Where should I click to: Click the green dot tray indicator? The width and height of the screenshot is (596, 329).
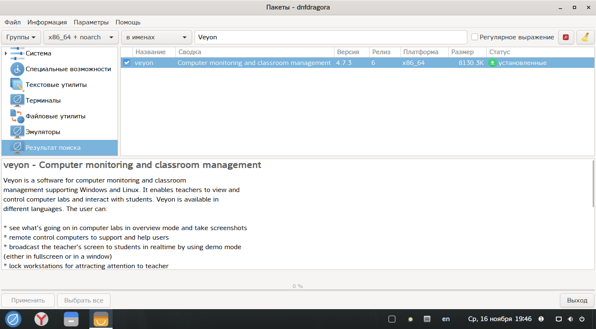pyautogui.click(x=411, y=319)
